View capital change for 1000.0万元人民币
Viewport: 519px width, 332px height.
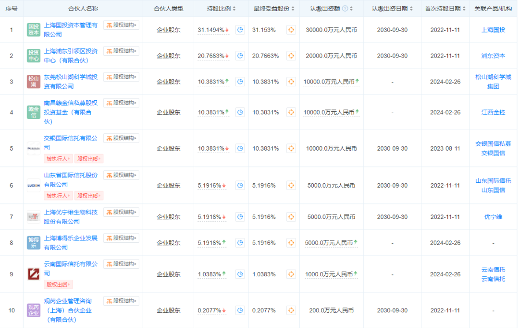click(331, 274)
